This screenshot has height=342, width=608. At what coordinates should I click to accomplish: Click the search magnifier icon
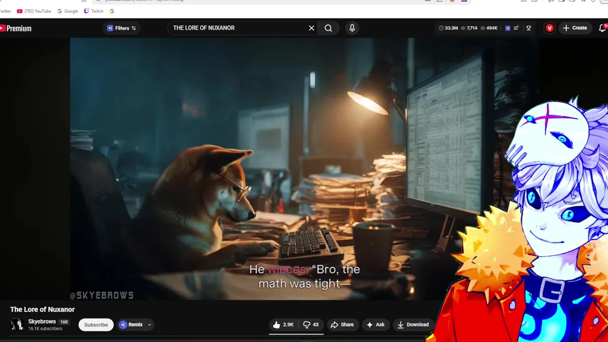[x=328, y=28]
